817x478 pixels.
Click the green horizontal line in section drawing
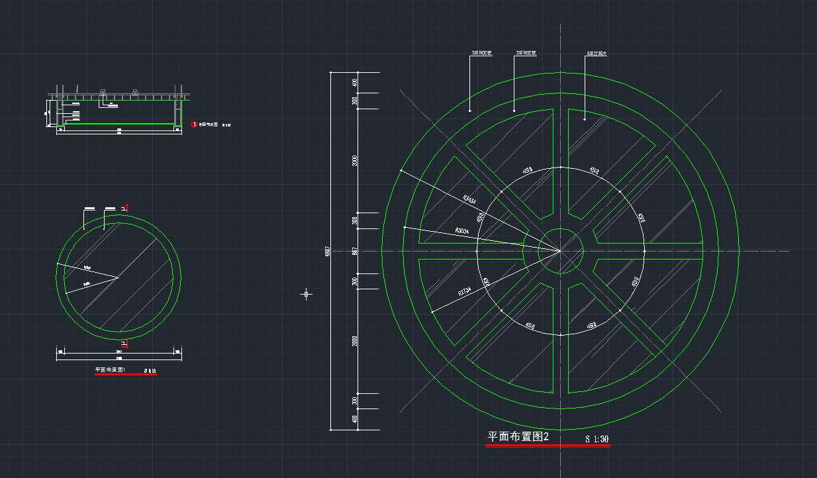click(x=119, y=123)
